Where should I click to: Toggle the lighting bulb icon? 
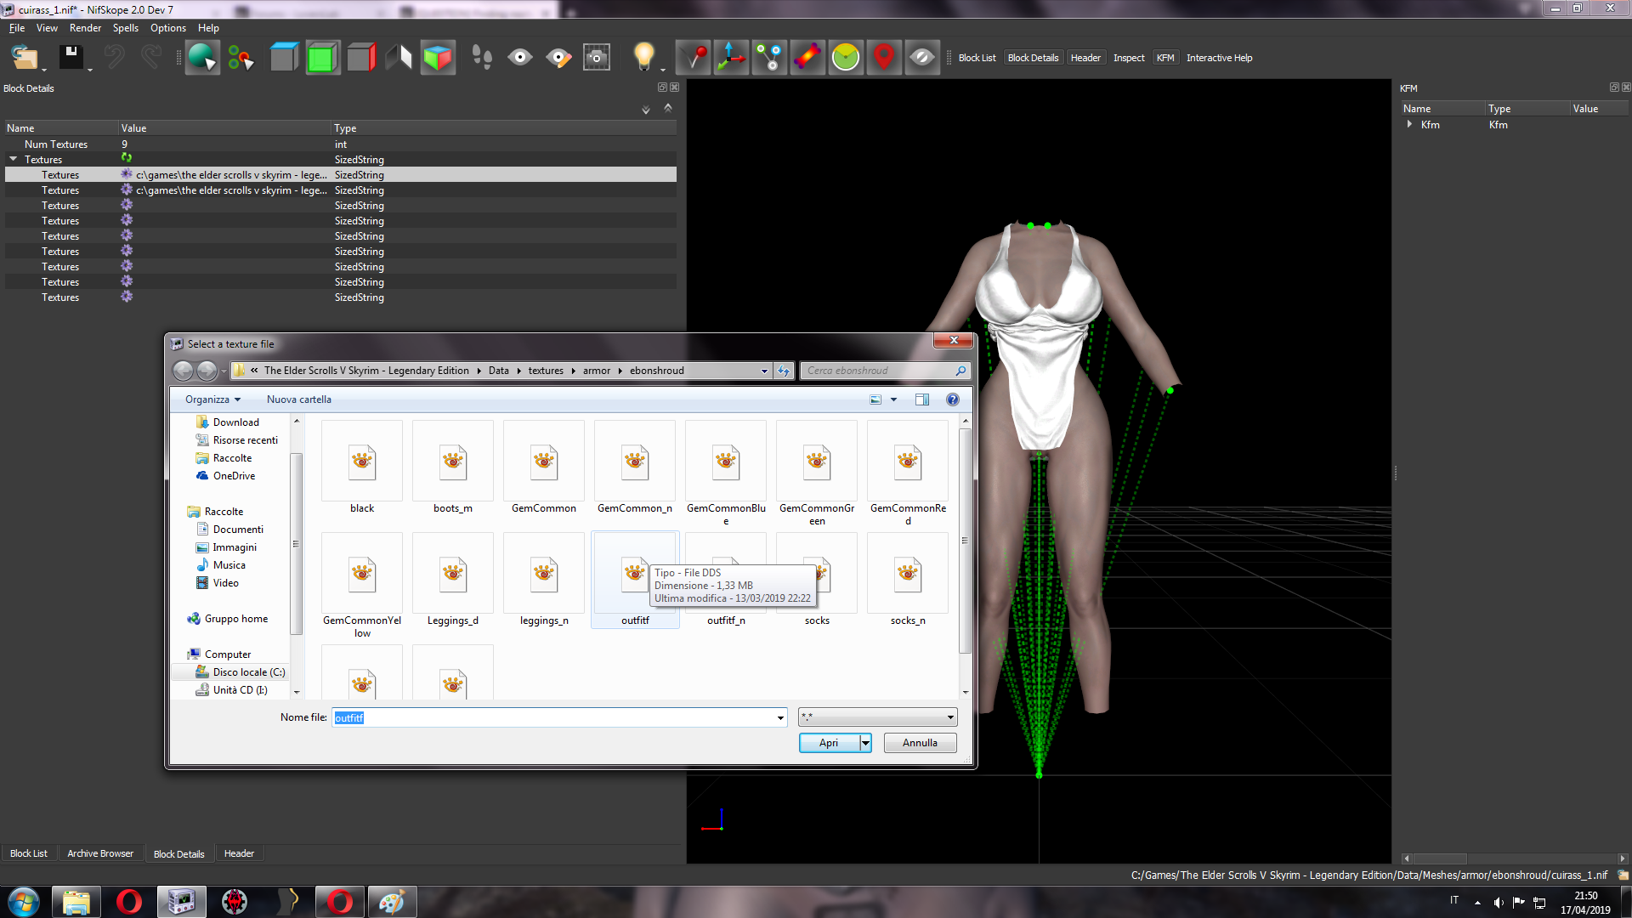click(644, 58)
